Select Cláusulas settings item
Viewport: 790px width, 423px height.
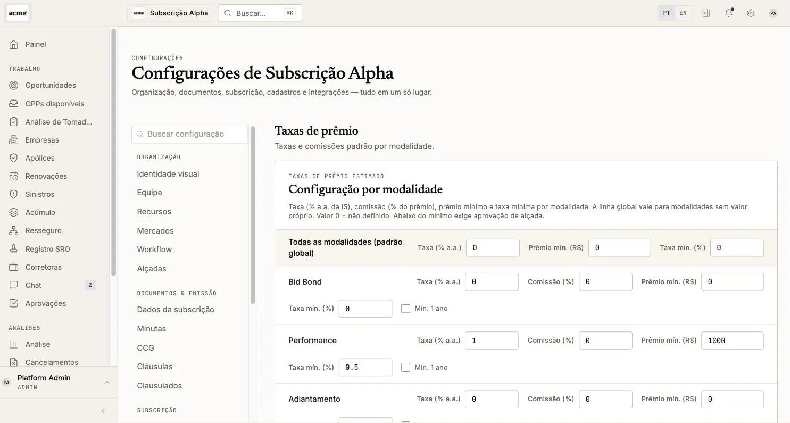tap(155, 367)
